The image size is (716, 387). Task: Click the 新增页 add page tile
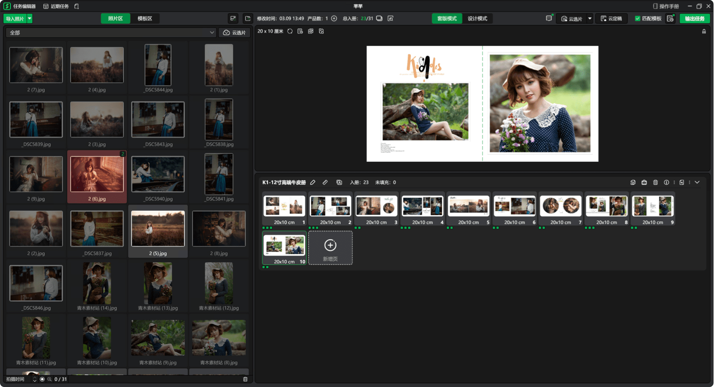click(x=330, y=248)
